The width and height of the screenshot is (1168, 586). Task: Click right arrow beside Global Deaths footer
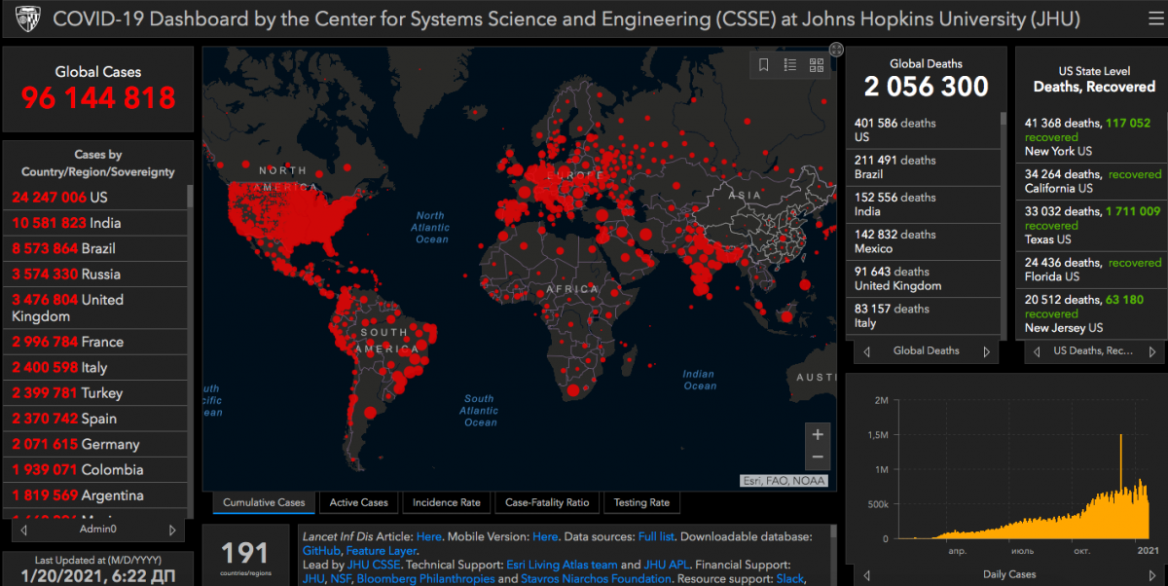pos(986,351)
